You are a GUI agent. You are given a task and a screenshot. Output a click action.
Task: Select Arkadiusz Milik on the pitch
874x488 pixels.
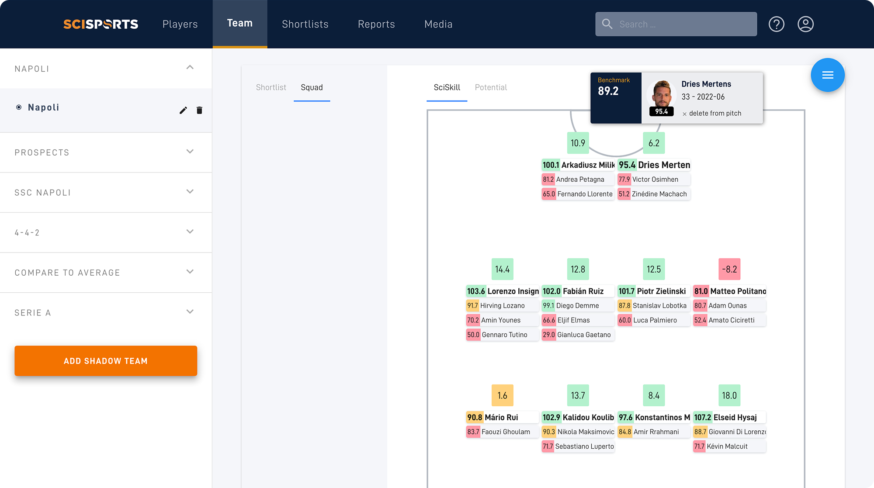578,165
